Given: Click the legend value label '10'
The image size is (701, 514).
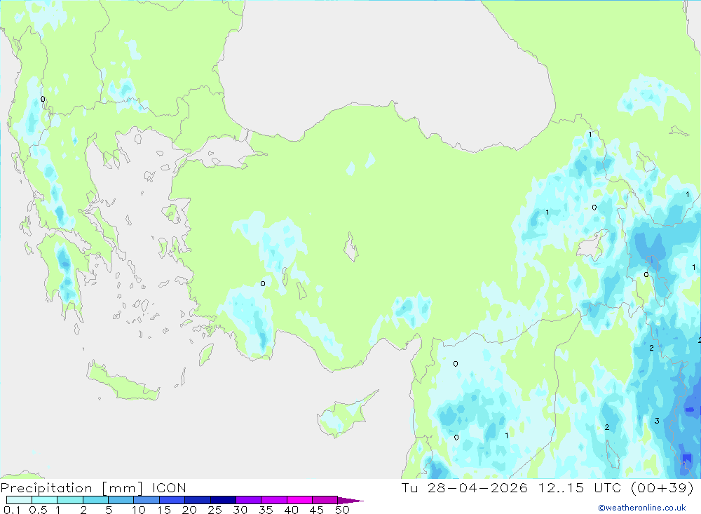Looking at the screenshot, I should 139,510.
